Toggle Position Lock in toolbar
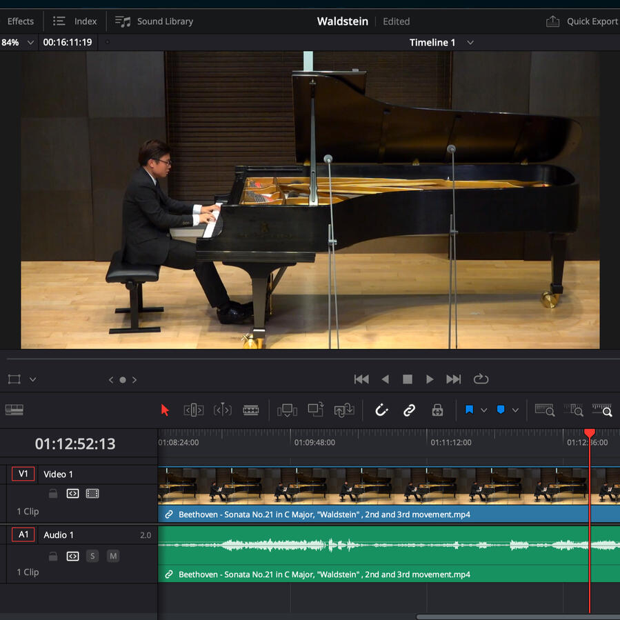The image size is (620, 620). pos(437,410)
